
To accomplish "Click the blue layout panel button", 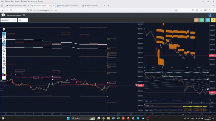I will pos(208,20).
